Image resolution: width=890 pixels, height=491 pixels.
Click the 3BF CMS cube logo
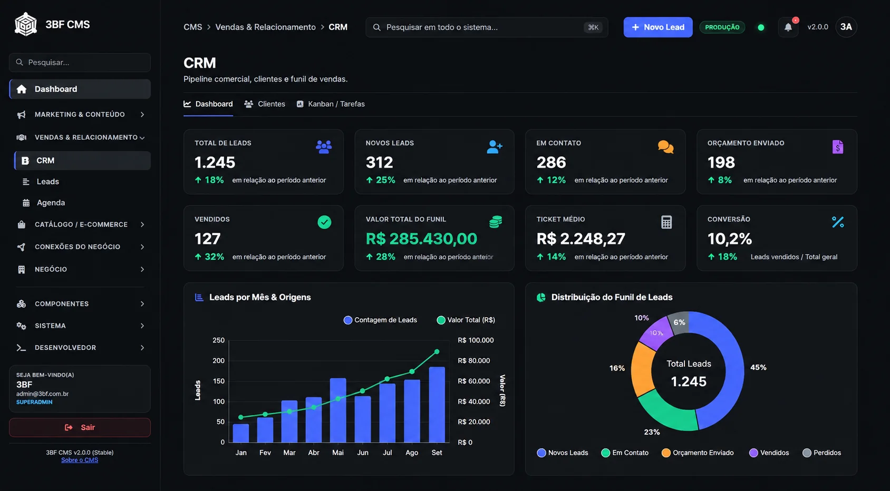coord(26,24)
